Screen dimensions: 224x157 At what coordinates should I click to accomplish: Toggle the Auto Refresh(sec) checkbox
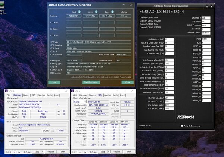click(182, 126)
